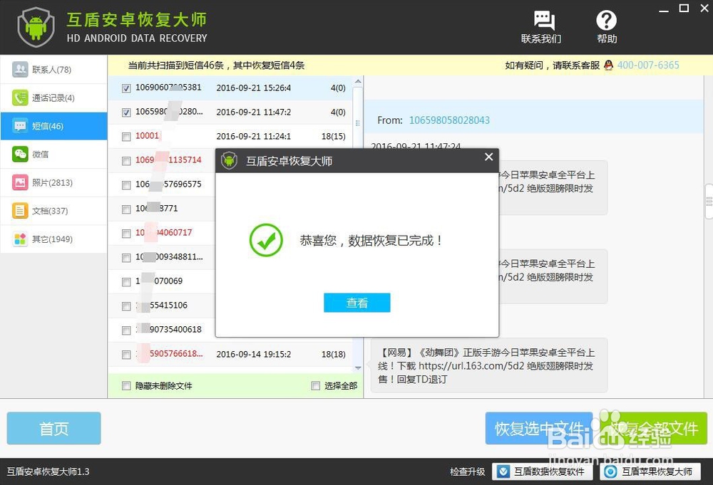Image resolution: width=713 pixels, height=485 pixels.
Task: Switch to the 照片(2813) tab
Action: click(53, 182)
